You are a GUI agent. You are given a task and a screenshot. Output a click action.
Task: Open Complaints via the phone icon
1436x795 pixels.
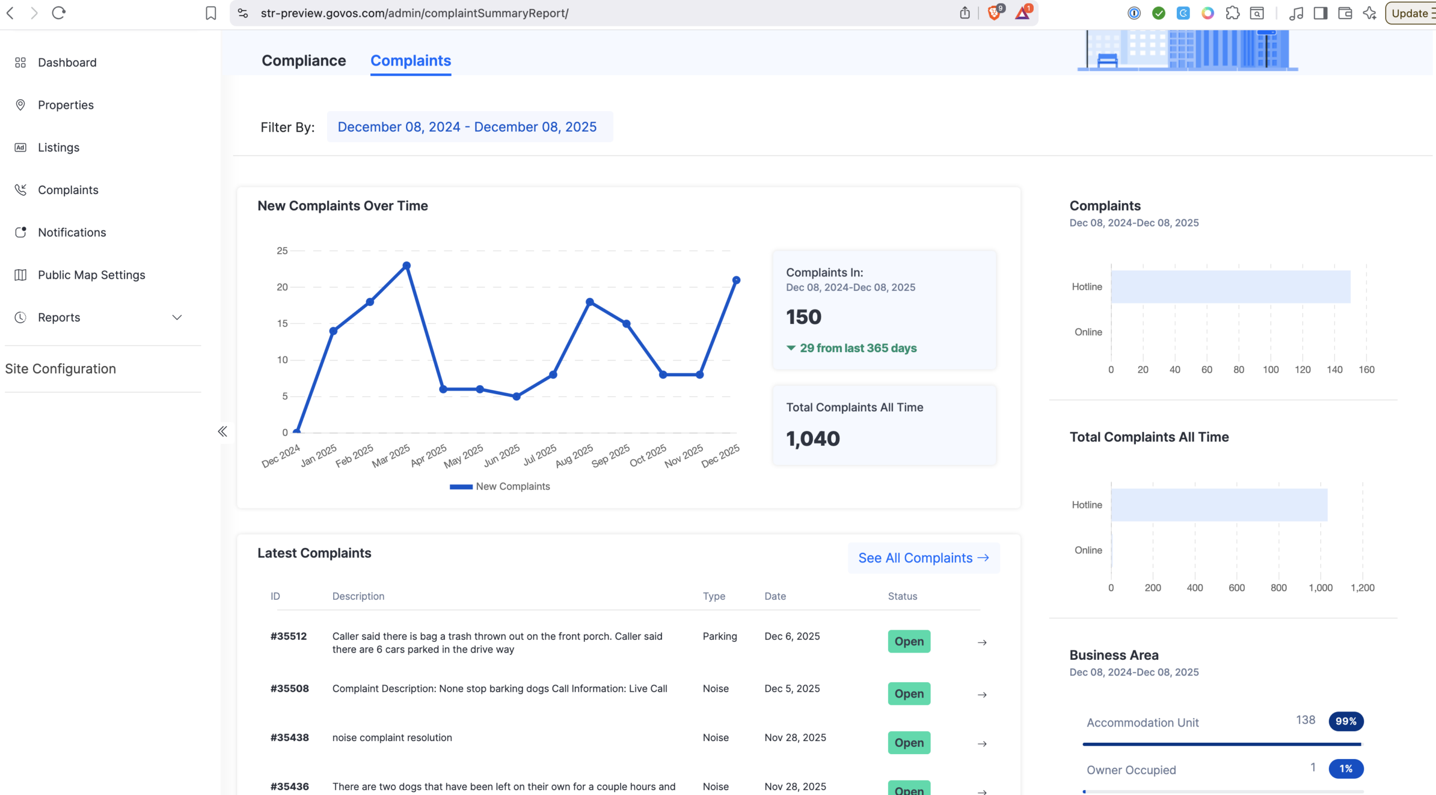20,190
